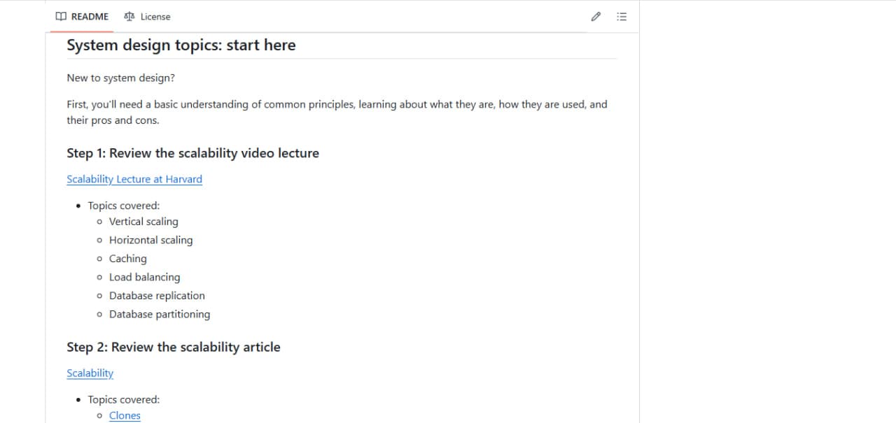This screenshot has height=423, width=896.
Task: Select the 'Horizontal scaling' list item
Action: (150, 240)
